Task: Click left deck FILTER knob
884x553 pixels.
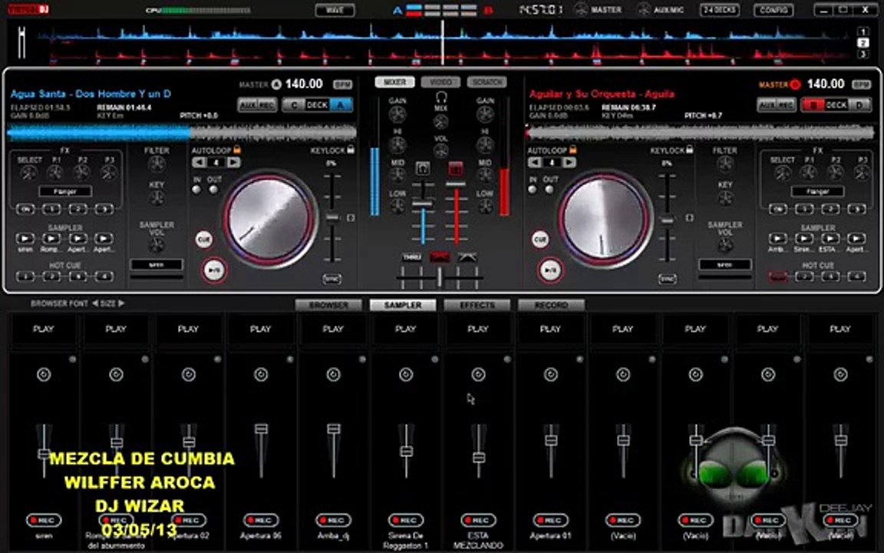Action: click(157, 164)
